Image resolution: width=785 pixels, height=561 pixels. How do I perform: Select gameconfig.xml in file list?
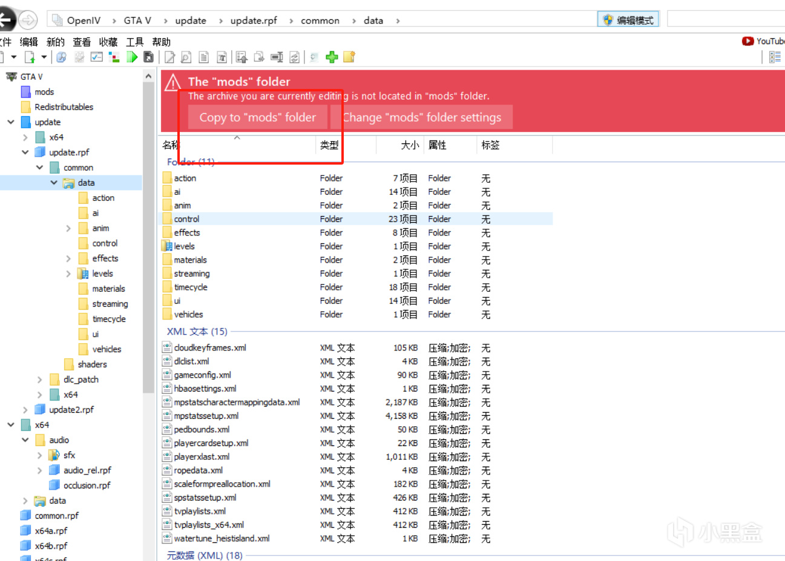tap(202, 375)
